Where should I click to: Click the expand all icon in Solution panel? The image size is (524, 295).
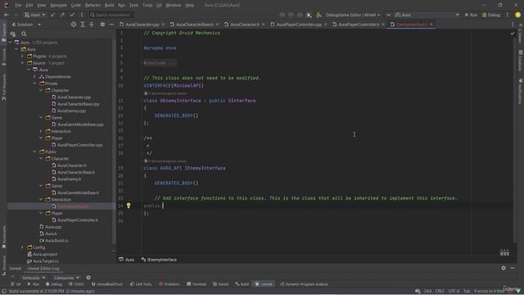83,25
